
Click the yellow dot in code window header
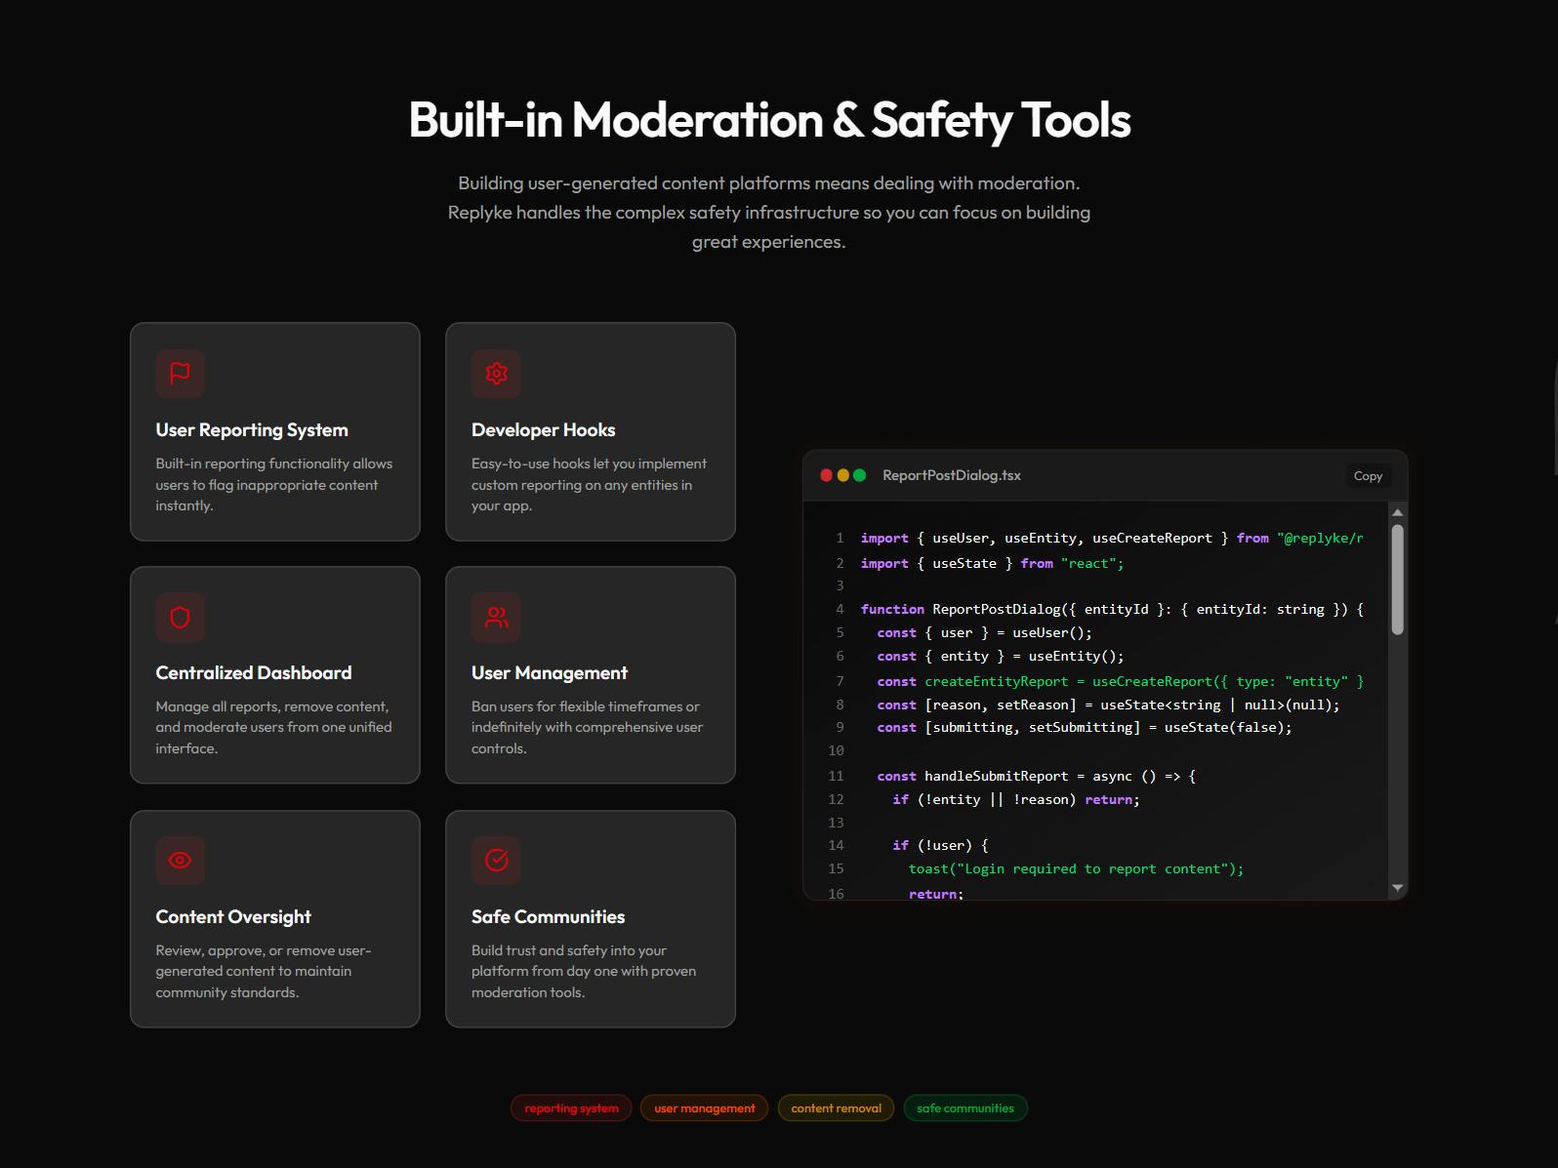[x=842, y=475]
